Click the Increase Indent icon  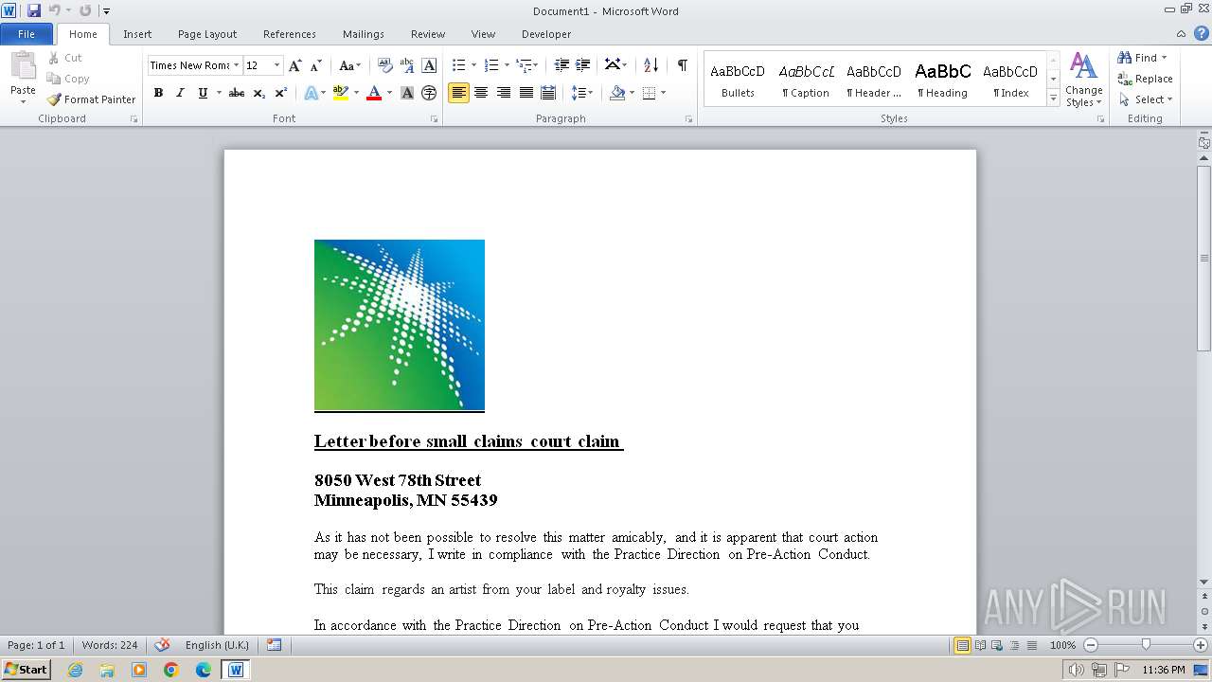point(583,65)
